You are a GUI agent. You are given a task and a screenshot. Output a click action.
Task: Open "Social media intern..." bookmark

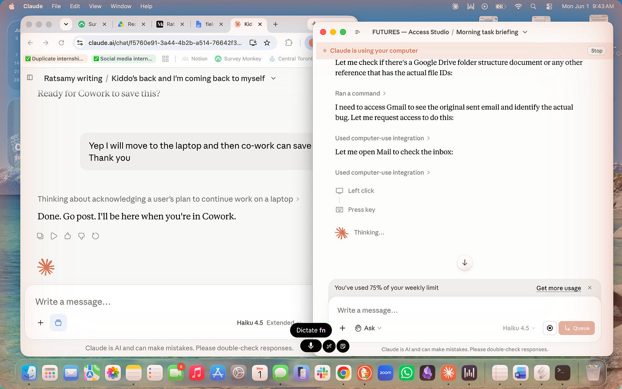pos(123,59)
